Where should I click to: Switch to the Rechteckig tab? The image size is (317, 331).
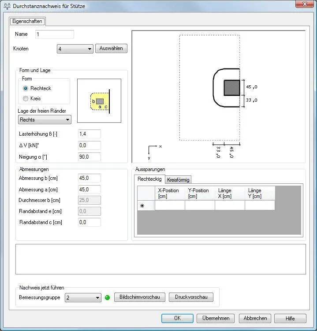click(x=149, y=179)
